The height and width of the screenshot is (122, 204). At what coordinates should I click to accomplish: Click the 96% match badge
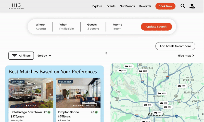(x=65, y=82)
